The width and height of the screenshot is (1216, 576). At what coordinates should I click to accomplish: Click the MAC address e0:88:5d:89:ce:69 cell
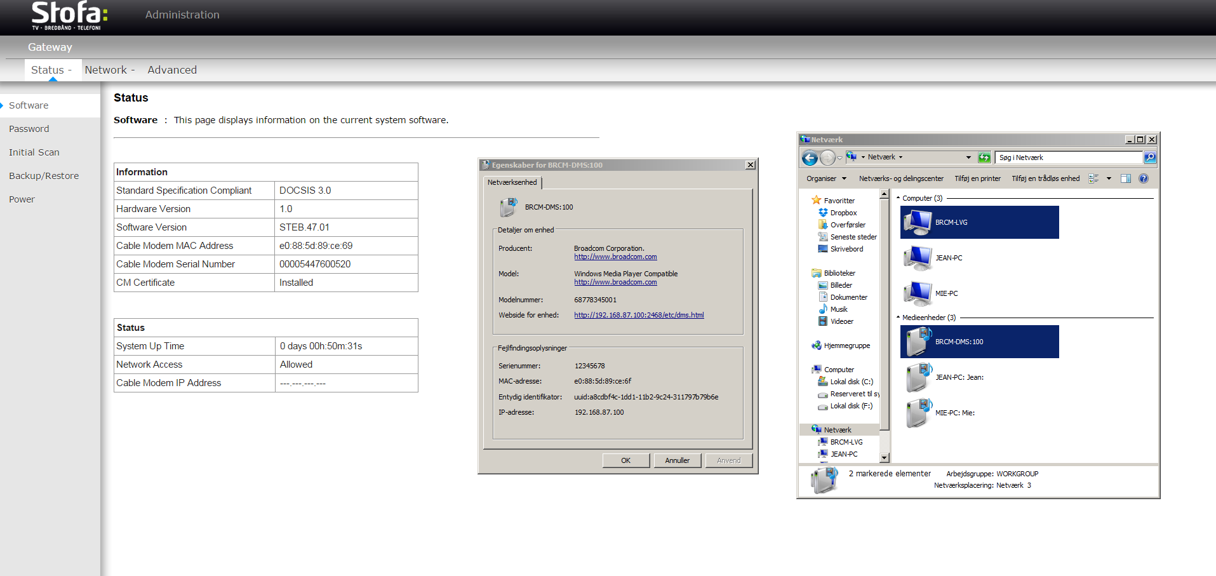(346, 246)
